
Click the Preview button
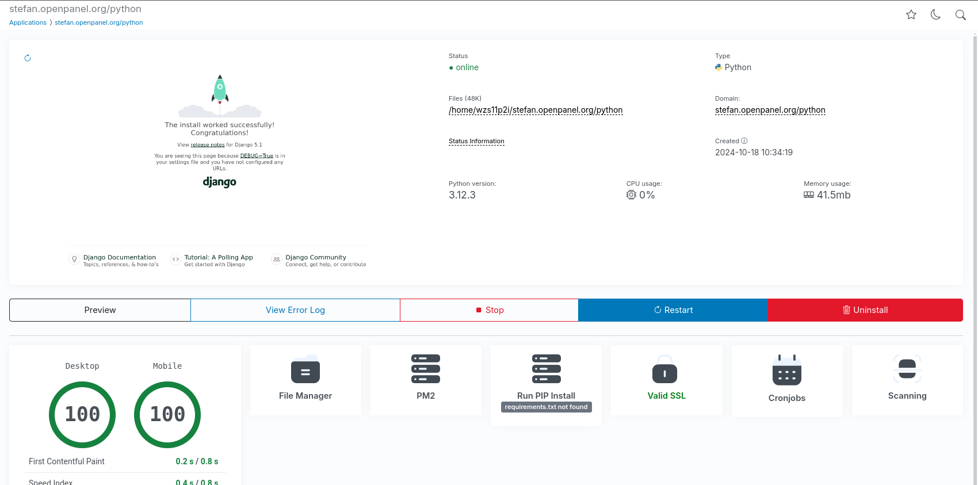pos(100,310)
